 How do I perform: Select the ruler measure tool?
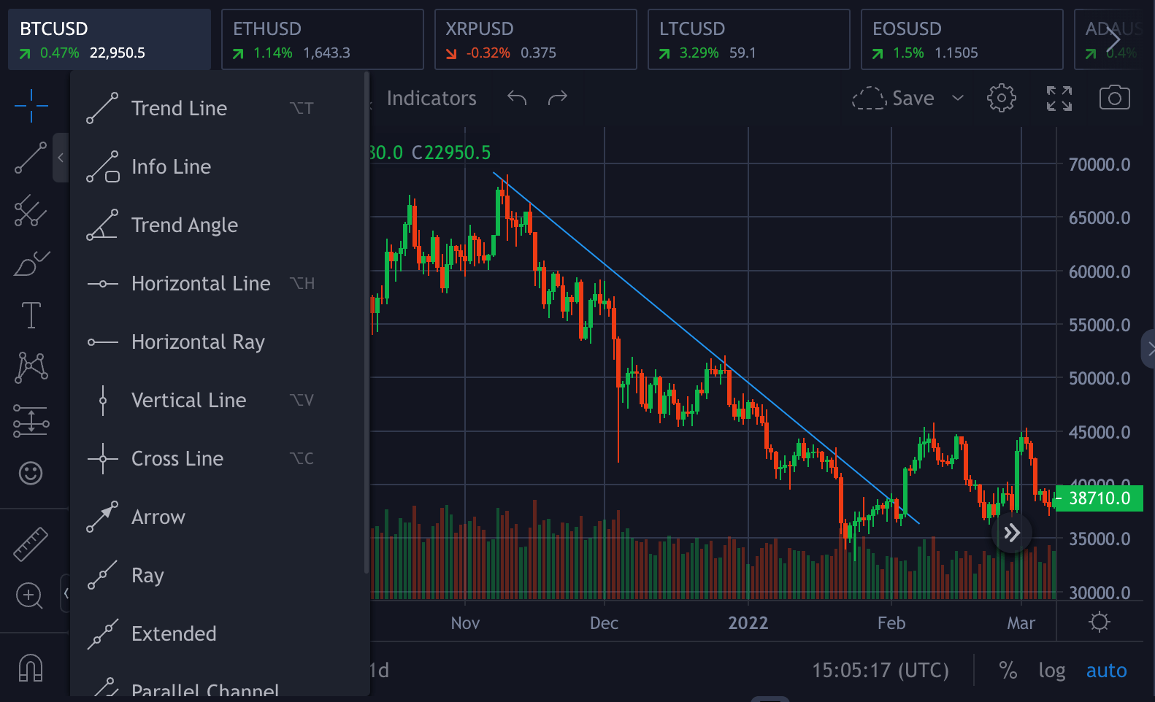(x=31, y=544)
